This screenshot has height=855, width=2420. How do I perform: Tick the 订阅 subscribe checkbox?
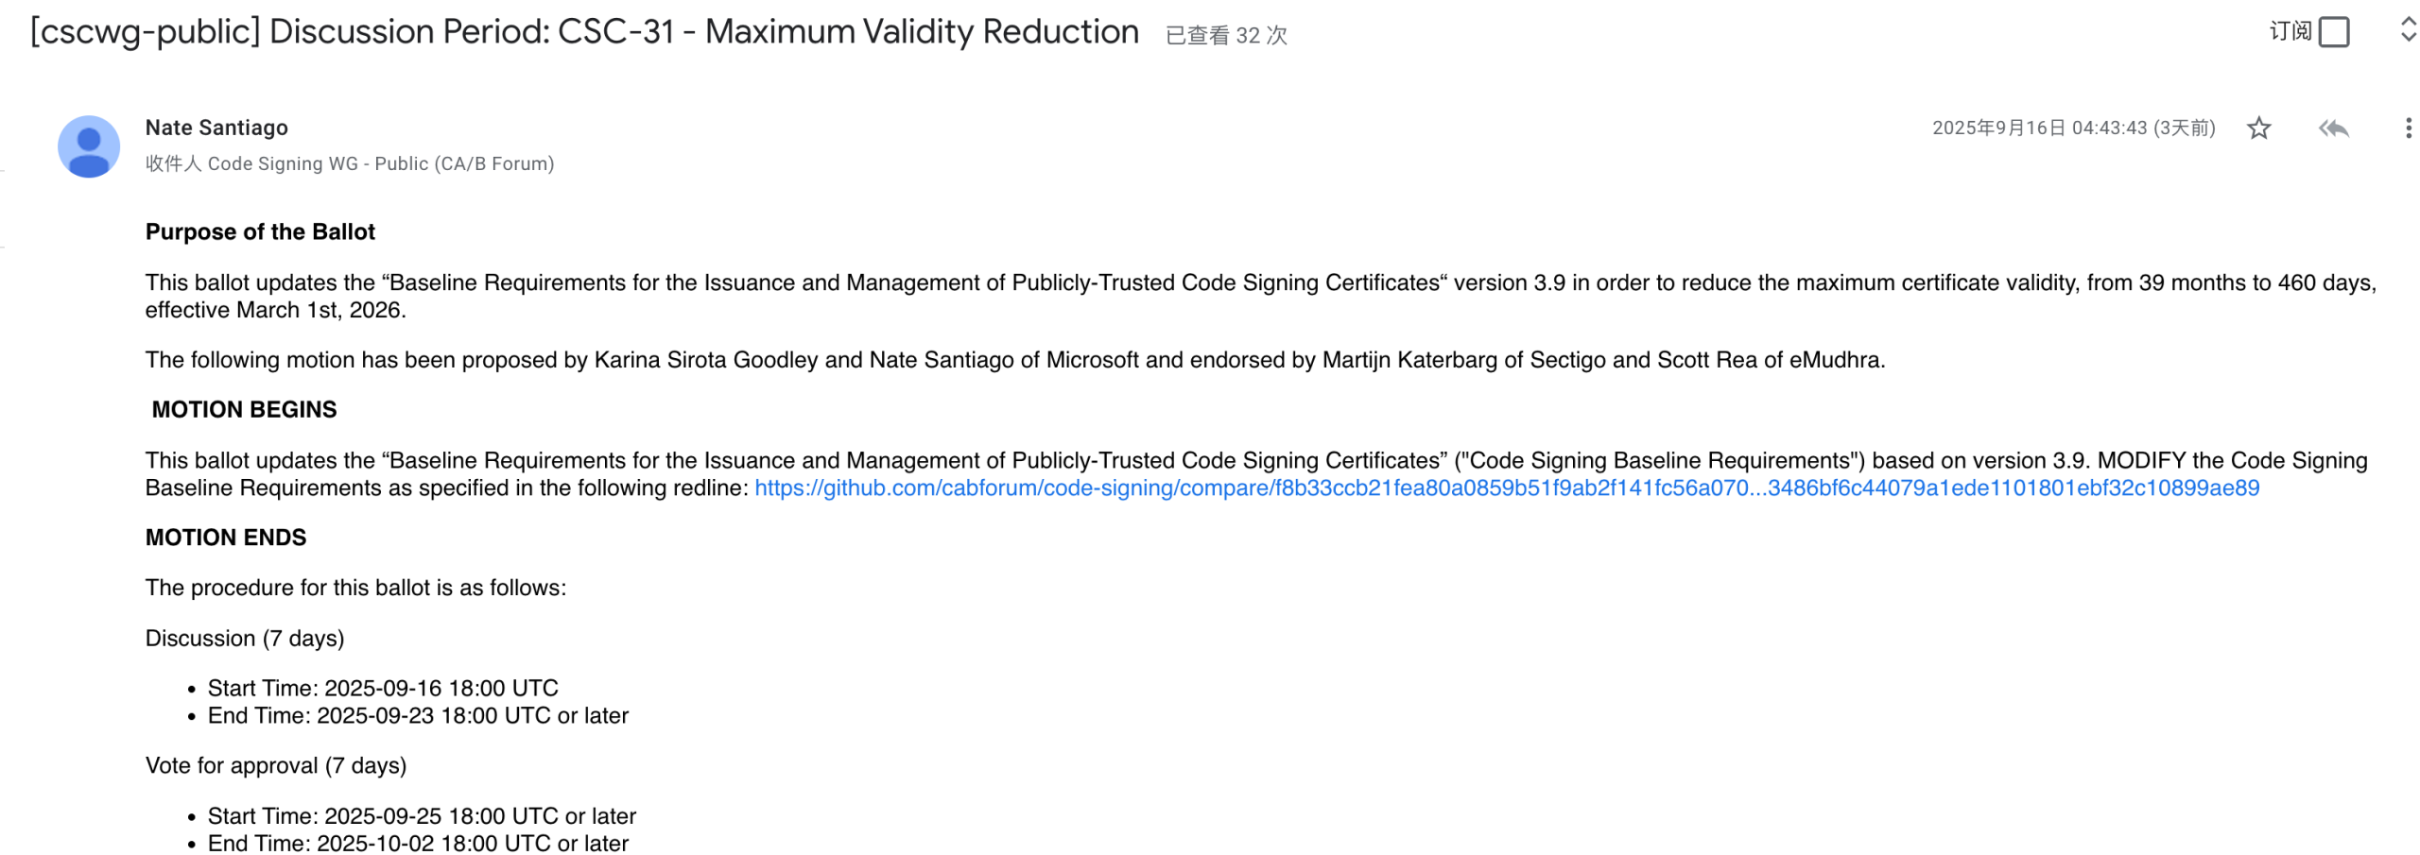point(2333,32)
